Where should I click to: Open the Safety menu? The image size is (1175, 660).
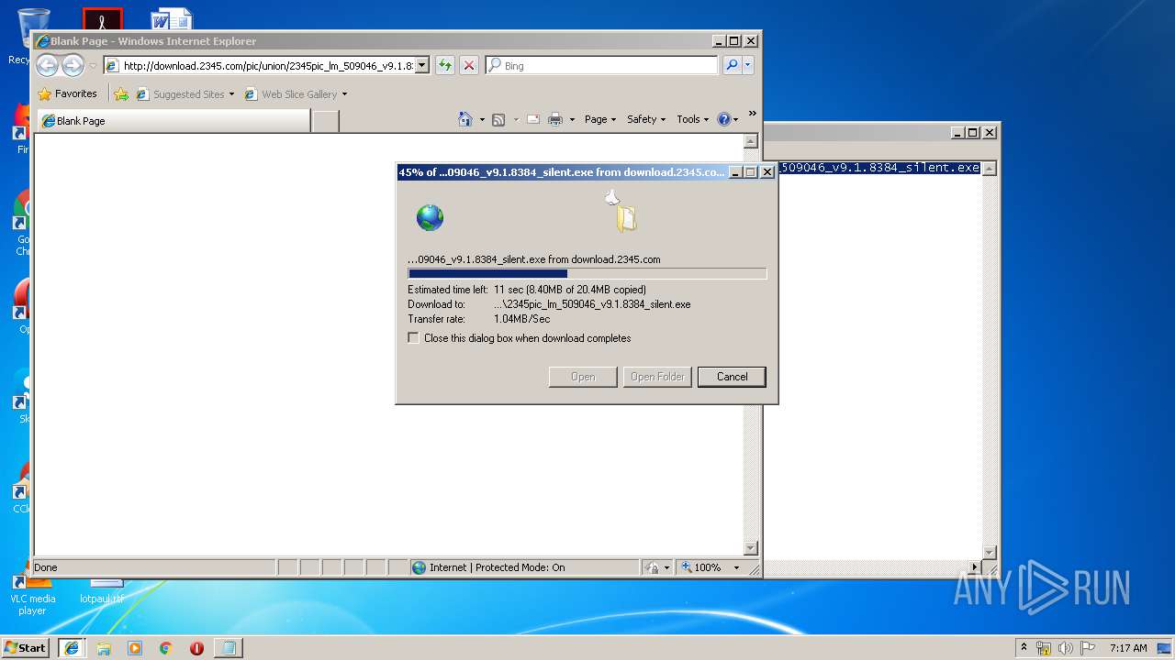point(646,119)
